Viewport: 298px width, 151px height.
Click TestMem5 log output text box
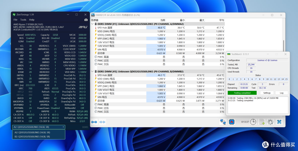[x=258, y=105]
